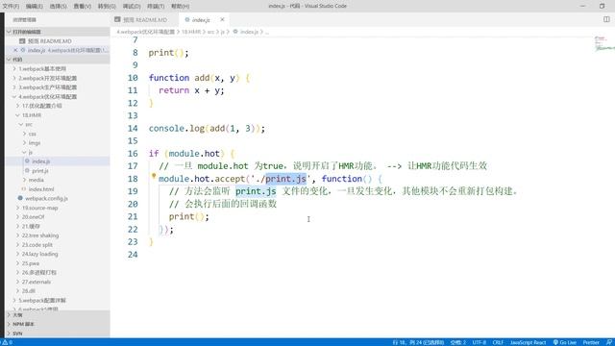Image resolution: width=615 pixels, height=346 pixels.
Task: Expand the 1.webpack基本使用 folder
Action: click(x=58, y=69)
